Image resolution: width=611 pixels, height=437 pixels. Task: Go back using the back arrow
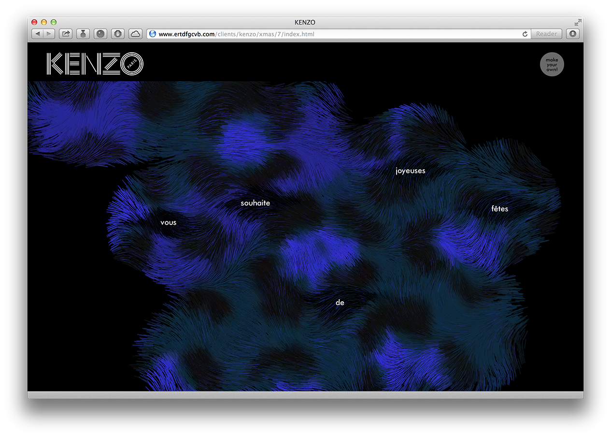coord(38,34)
